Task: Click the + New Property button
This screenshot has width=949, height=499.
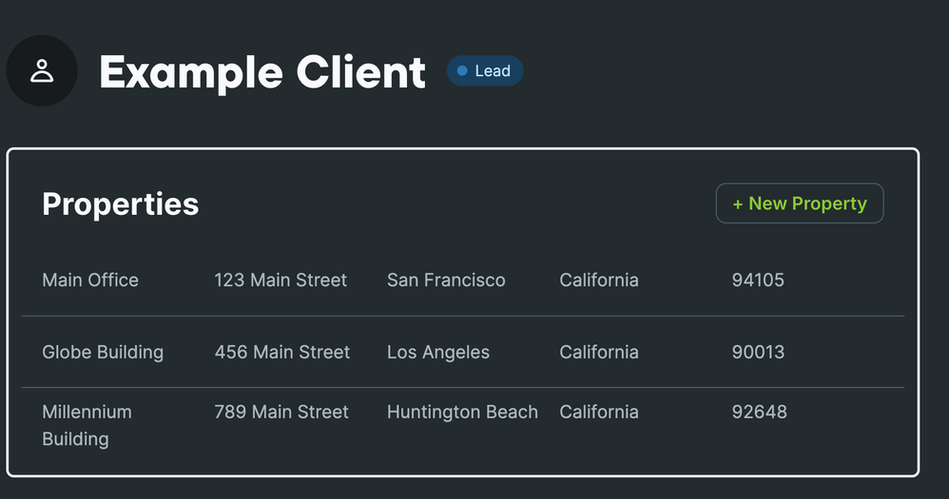Action: 799,203
